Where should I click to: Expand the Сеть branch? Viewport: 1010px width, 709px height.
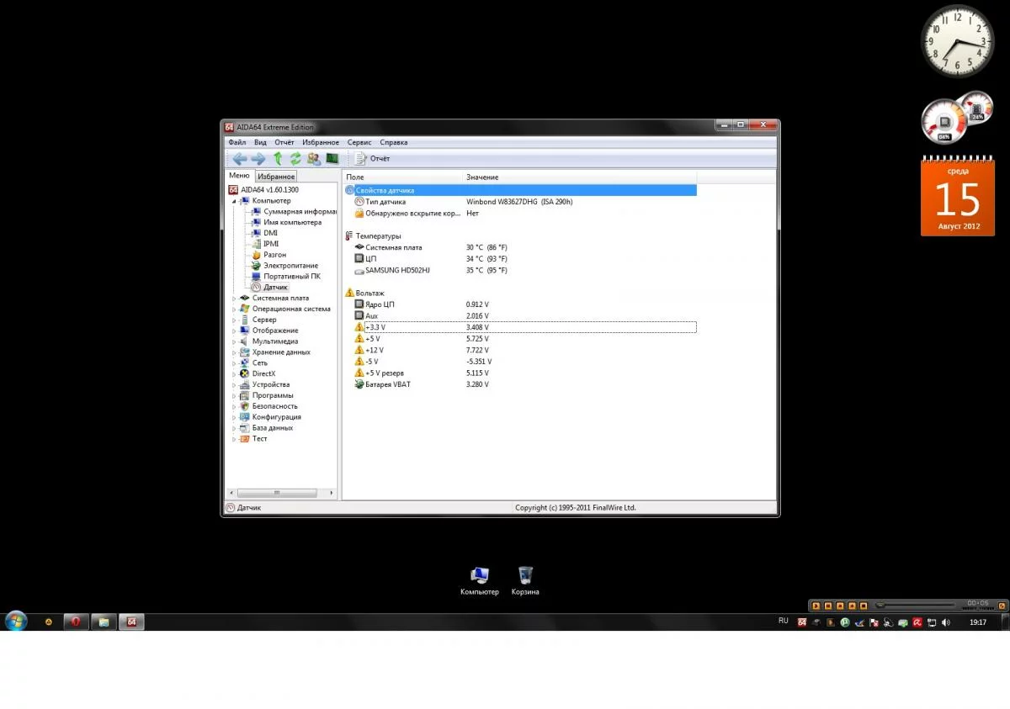click(235, 363)
